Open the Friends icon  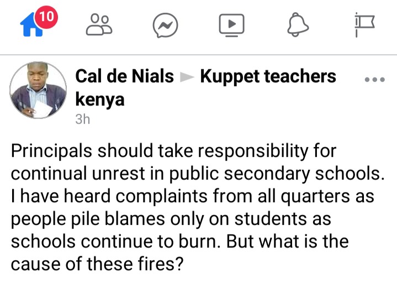99,24
